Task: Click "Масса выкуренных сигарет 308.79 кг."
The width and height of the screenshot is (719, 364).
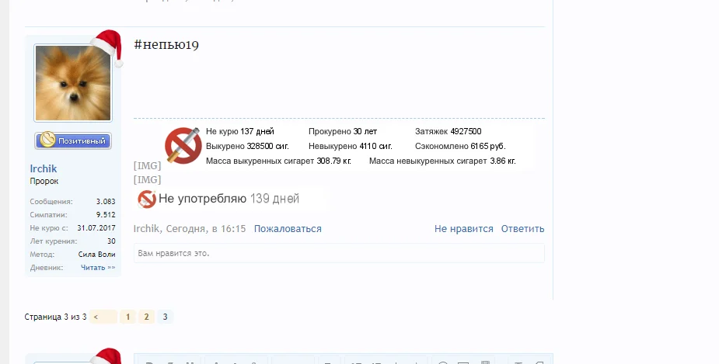Action: [278, 161]
